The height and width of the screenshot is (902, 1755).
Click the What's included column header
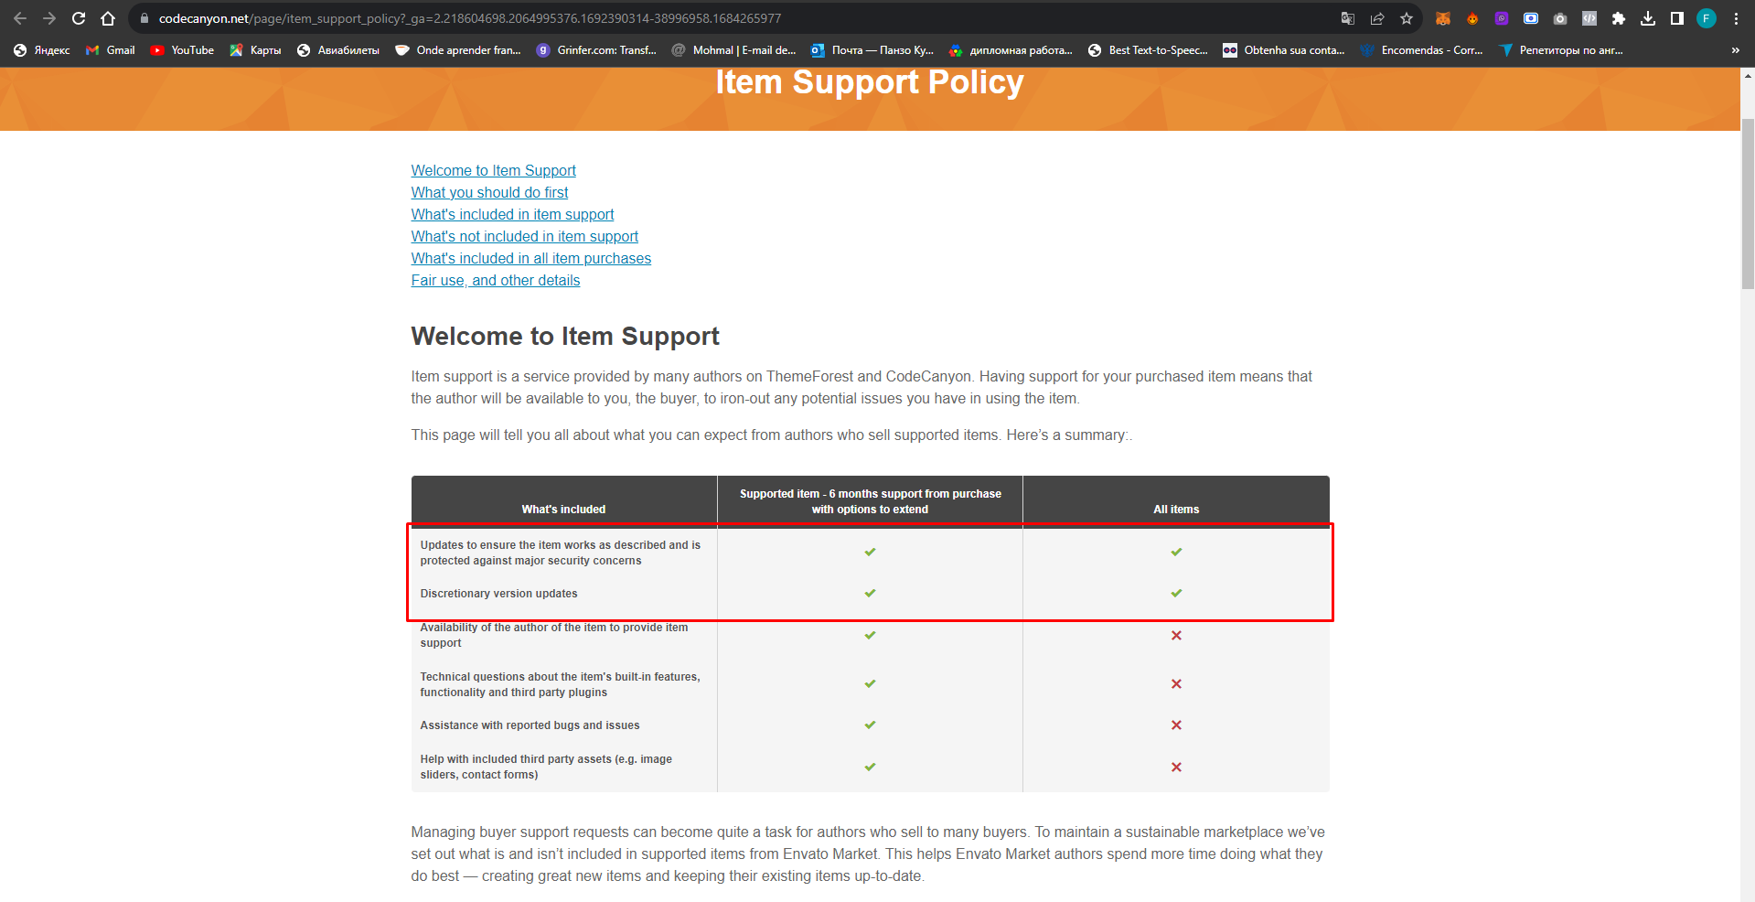click(x=563, y=510)
